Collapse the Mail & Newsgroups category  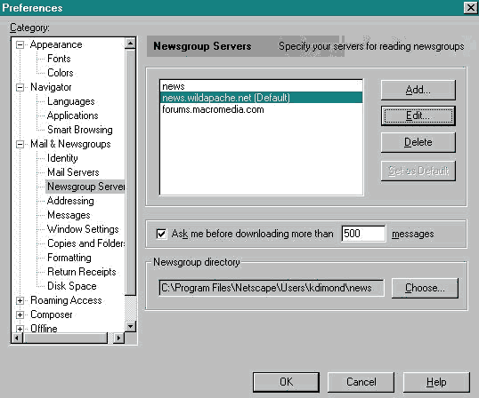pos(20,144)
